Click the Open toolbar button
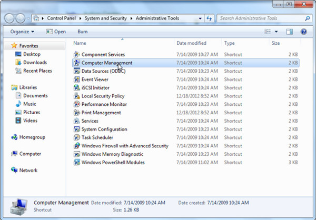The image size is (316, 220). (x=56, y=32)
